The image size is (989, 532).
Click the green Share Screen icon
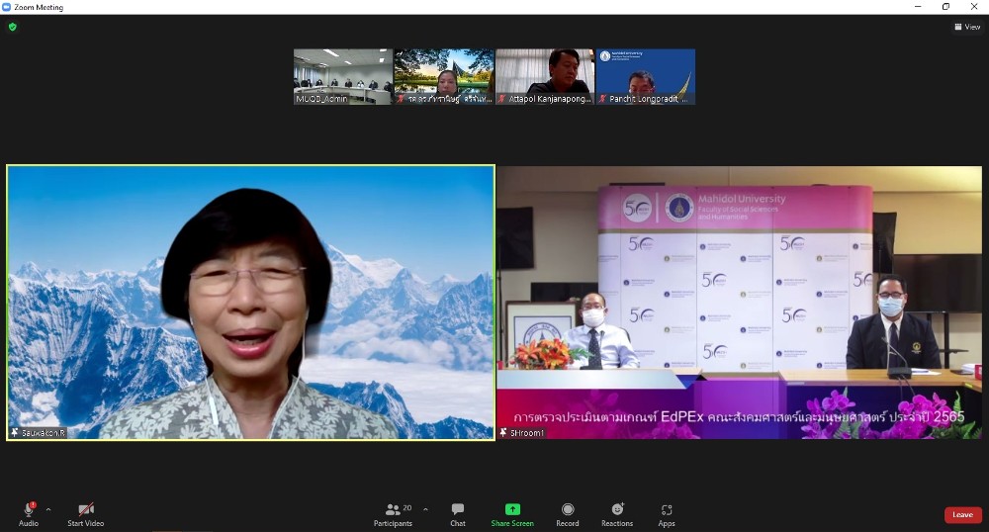click(x=512, y=509)
